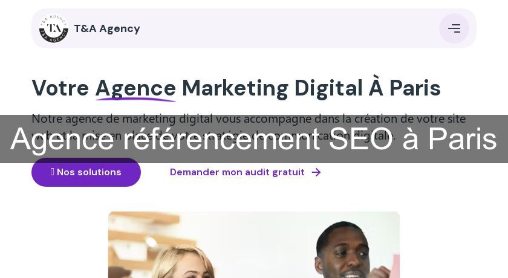Image resolution: width=508 pixels, height=278 pixels.
Task: Click the T&A Agency brand name
Action: click(x=107, y=28)
